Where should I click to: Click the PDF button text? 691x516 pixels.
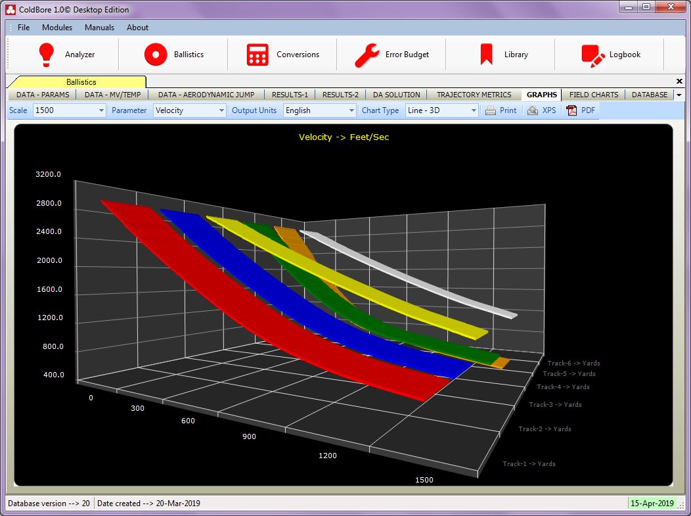pyautogui.click(x=589, y=110)
